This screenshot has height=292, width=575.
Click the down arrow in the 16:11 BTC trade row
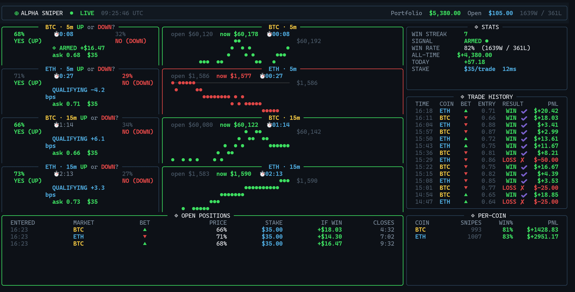click(466, 118)
